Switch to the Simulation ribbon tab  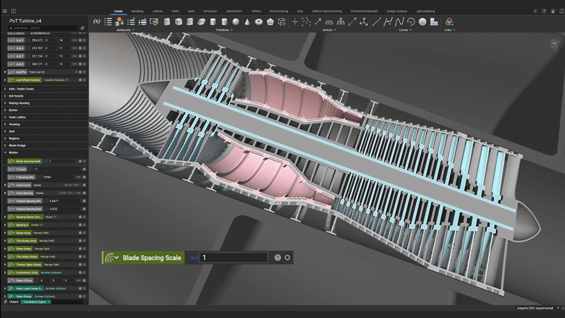pos(210,11)
